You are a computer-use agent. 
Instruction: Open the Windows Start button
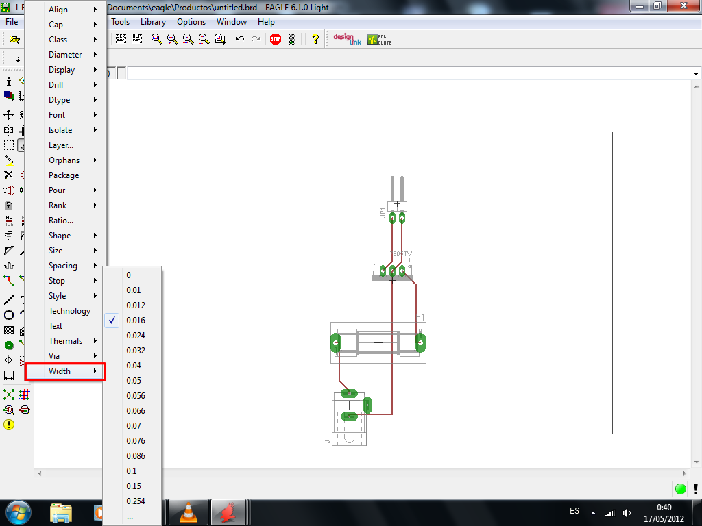coord(19,512)
